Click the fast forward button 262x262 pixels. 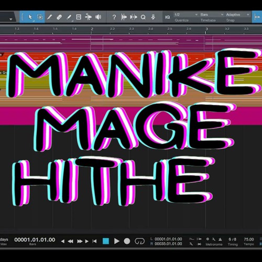pyautogui.click(x=80, y=242)
